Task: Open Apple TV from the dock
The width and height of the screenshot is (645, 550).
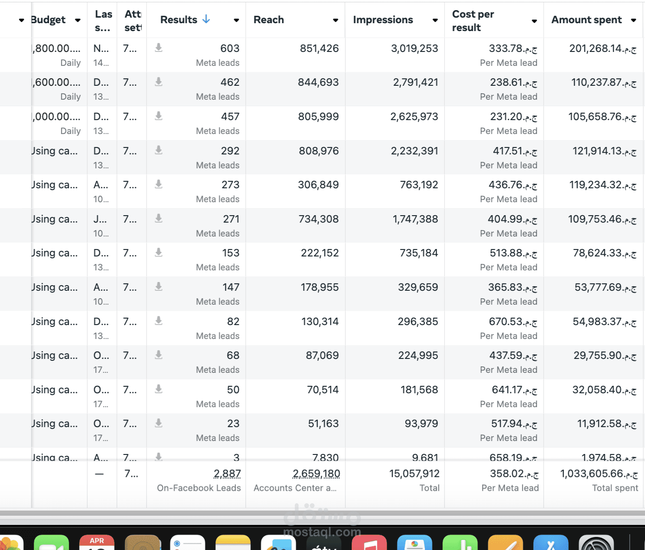Action: tap(324, 543)
